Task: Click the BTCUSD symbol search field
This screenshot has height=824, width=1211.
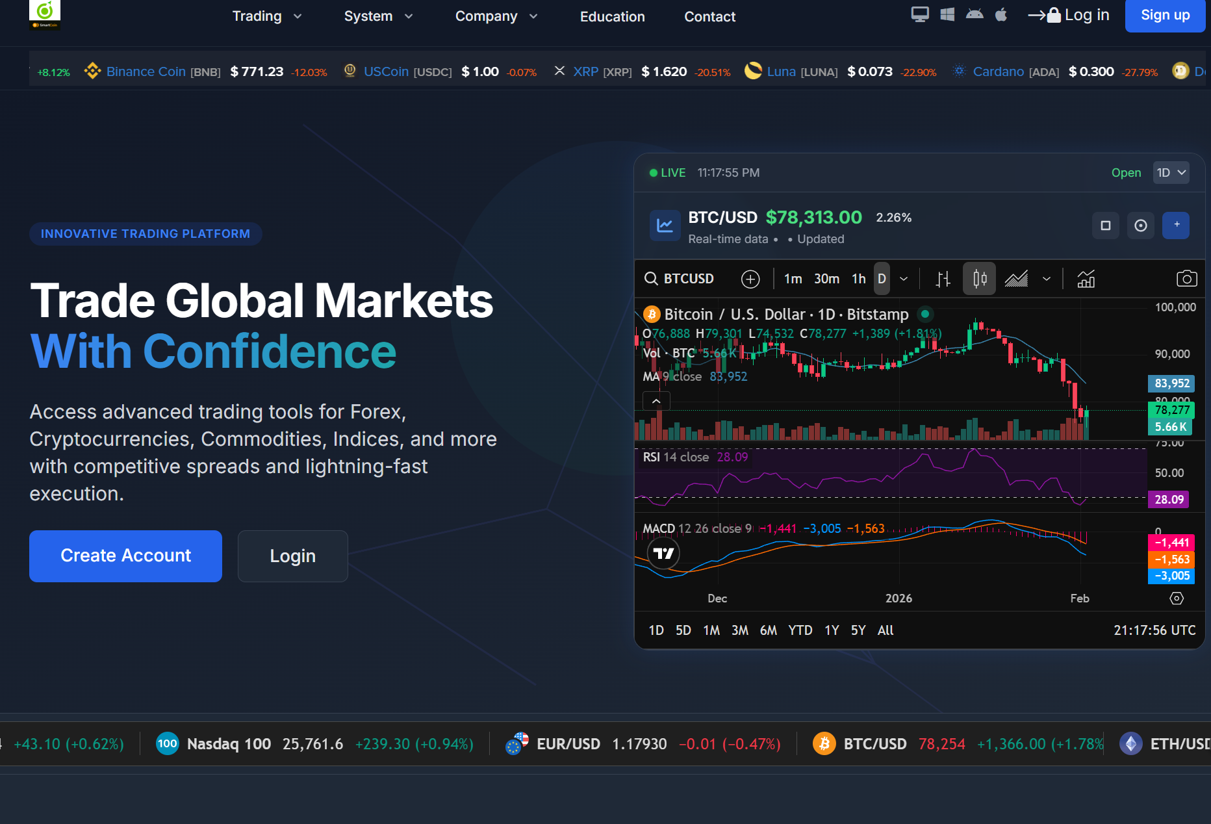Action: click(x=680, y=279)
